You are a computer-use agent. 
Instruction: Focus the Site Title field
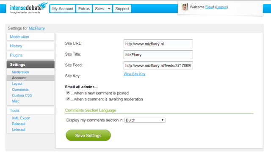(158, 54)
